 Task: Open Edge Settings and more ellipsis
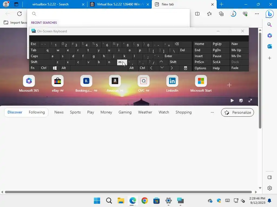click(257, 14)
